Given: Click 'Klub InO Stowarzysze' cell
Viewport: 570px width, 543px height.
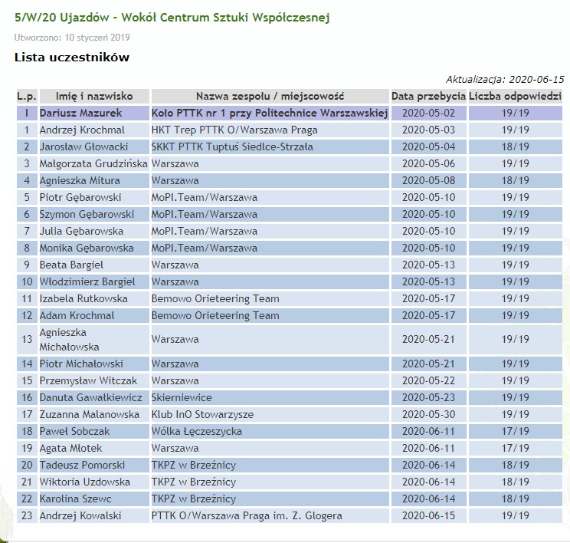Looking at the screenshot, I should [x=270, y=414].
